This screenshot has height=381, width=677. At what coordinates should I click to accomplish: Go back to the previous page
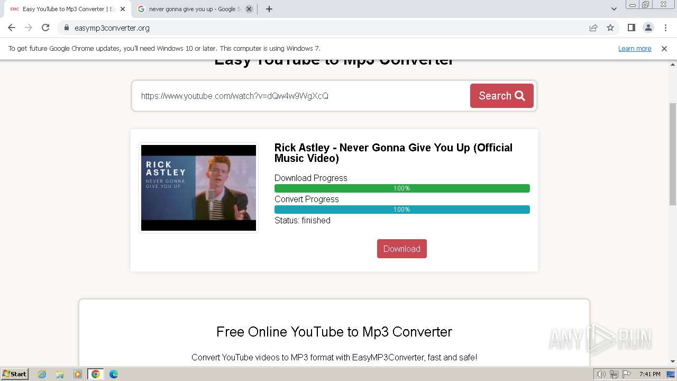pyautogui.click(x=12, y=28)
